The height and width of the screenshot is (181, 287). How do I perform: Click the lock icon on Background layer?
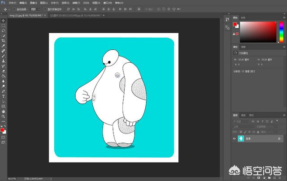pyautogui.click(x=279, y=138)
